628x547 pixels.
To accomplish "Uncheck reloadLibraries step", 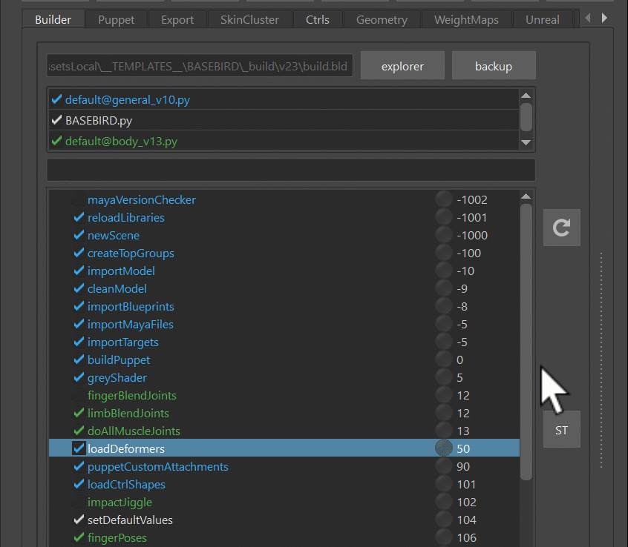I will [x=79, y=217].
